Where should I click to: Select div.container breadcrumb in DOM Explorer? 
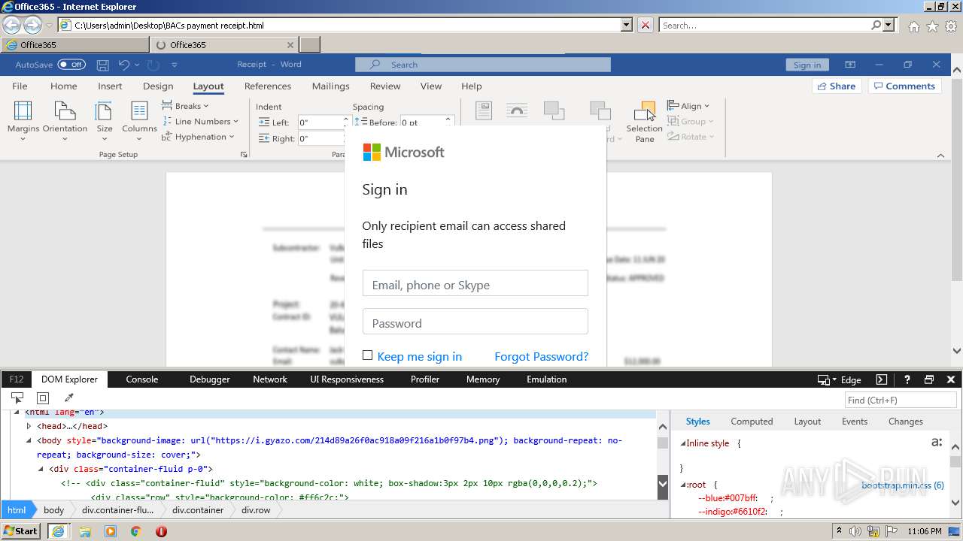click(198, 509)
